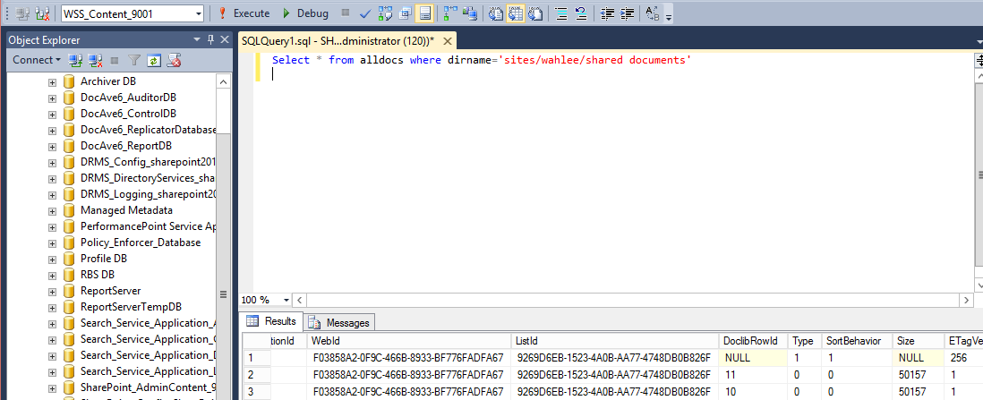Click the ListId column header
983x400 pixels.
click(x=615, y=341)
